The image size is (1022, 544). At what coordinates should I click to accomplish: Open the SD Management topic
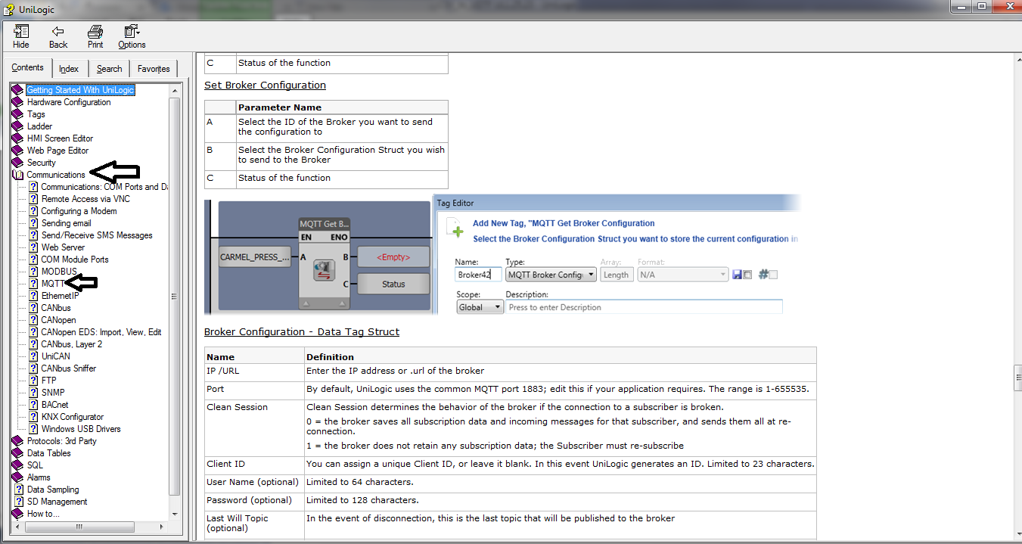(x=57, y=502)
